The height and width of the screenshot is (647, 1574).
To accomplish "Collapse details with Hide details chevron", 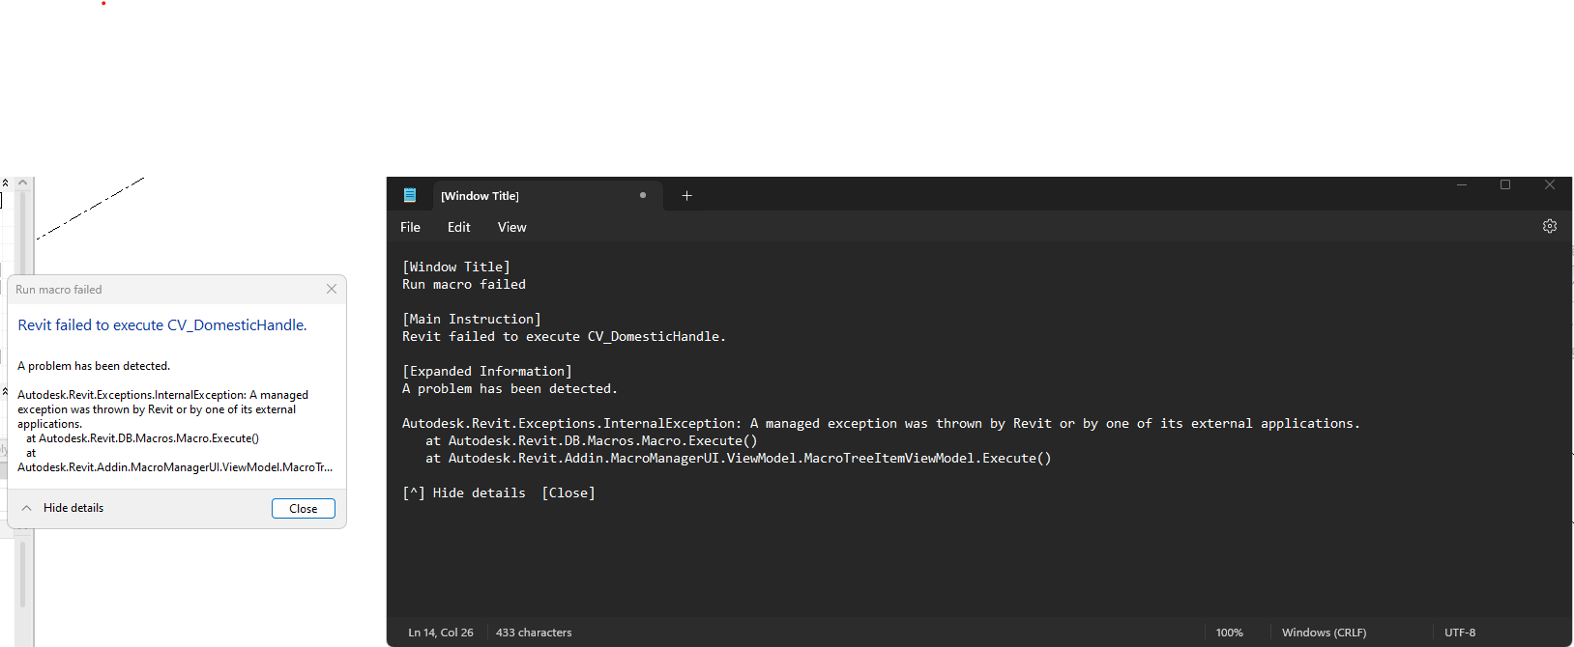I will coord(27,508).
